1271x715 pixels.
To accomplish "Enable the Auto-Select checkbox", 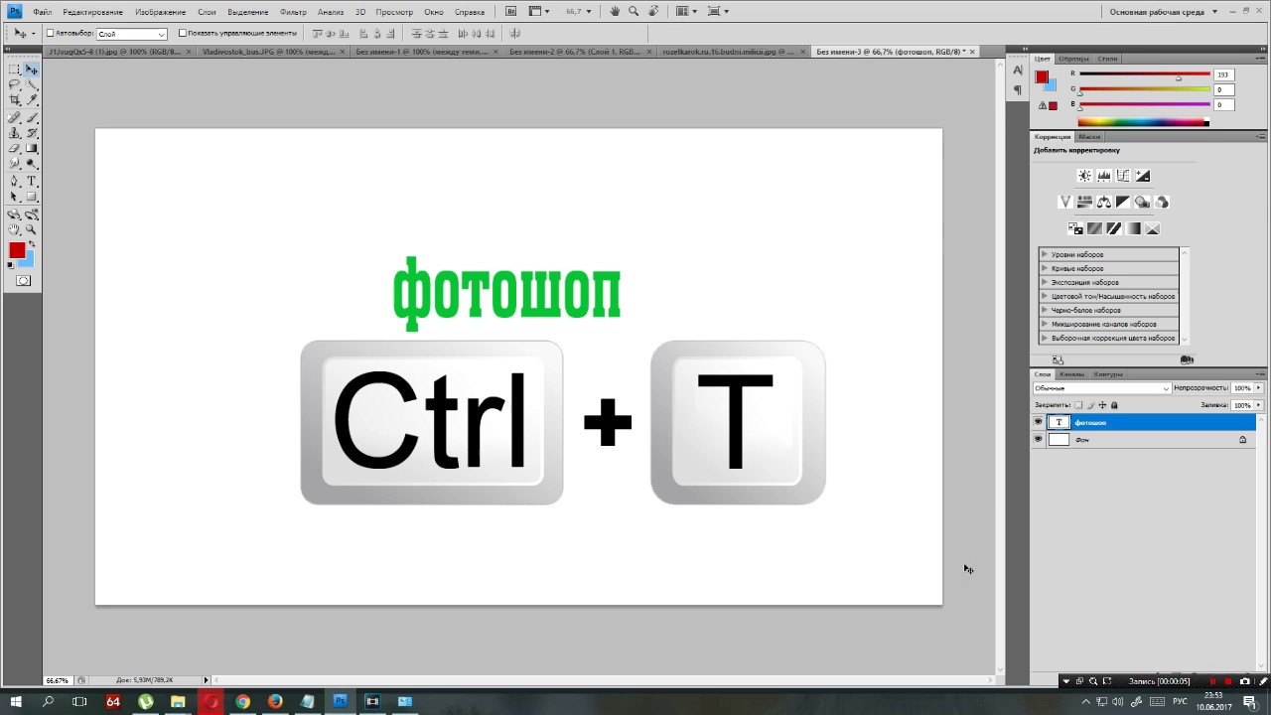I will click(51, 33).
